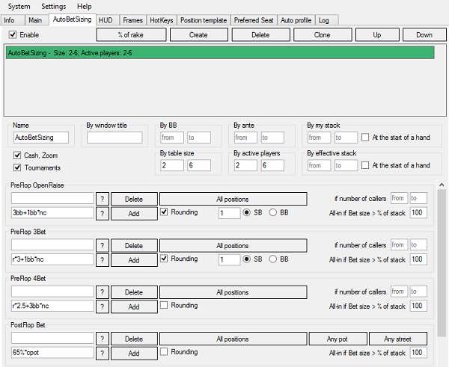Move profile Down

424,35
